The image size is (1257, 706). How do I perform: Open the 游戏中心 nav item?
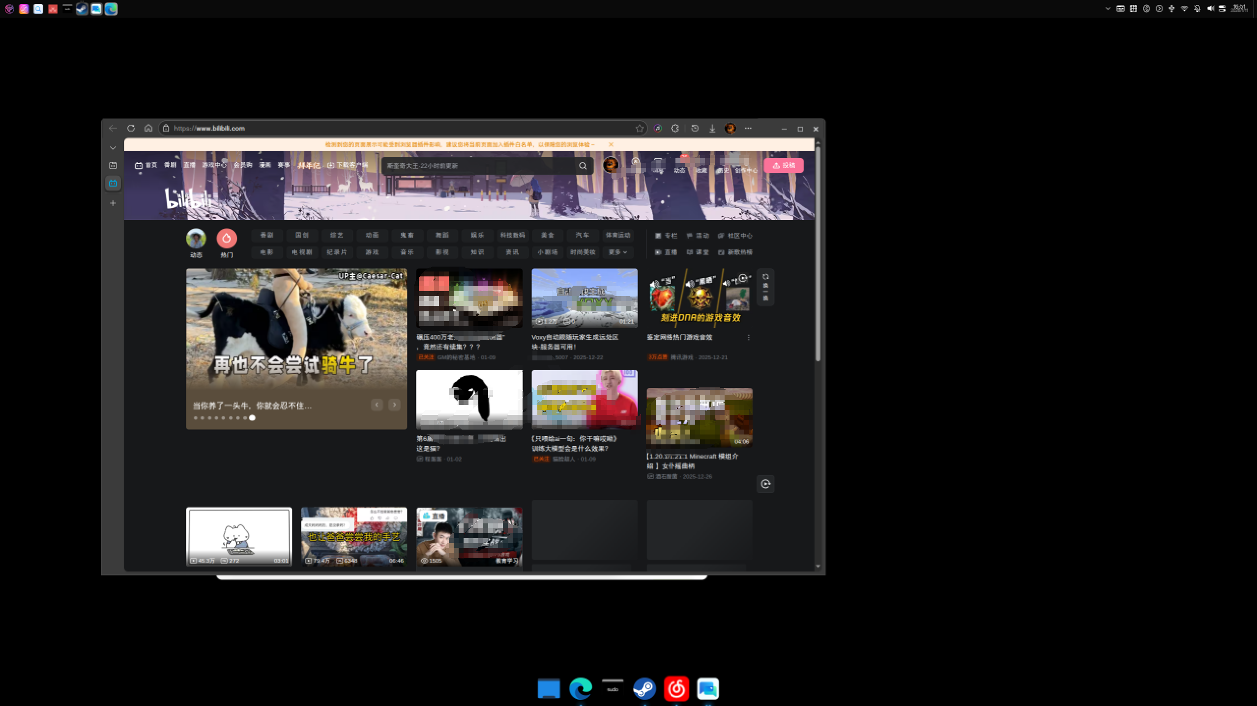coord(214,165)
